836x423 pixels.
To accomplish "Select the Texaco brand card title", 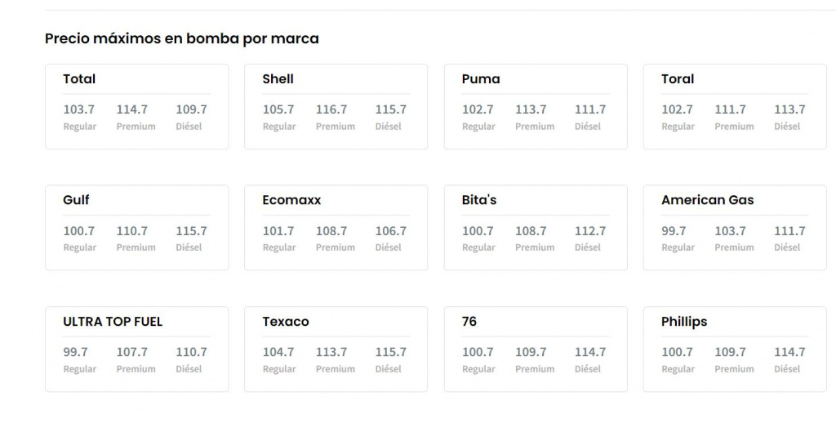I will 286,322.
